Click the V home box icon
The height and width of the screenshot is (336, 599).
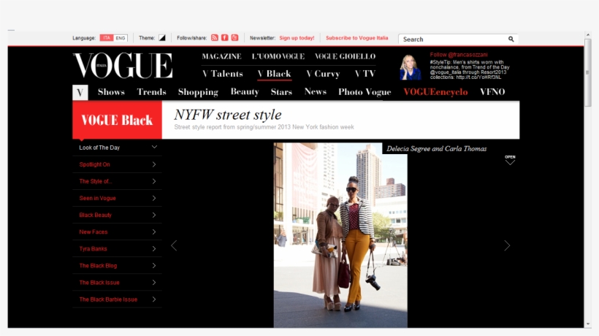pos(80,92)
